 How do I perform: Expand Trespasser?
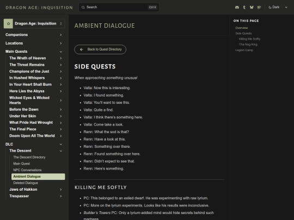pyautogui.click(x=35, y=196)
